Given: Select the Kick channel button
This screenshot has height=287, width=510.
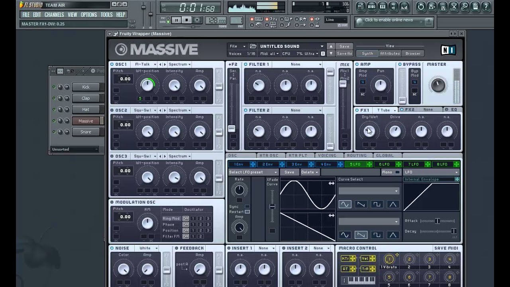Looking at the screenshot, I should (x=86, y=87).
